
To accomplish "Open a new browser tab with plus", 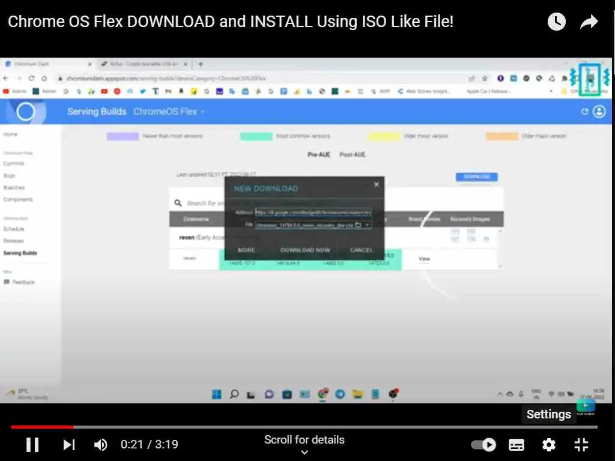I will coord(201,64).
